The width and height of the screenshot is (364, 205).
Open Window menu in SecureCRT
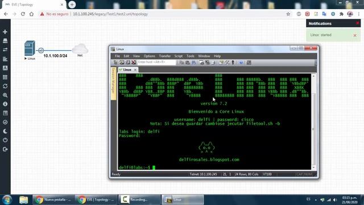[204, 56]
